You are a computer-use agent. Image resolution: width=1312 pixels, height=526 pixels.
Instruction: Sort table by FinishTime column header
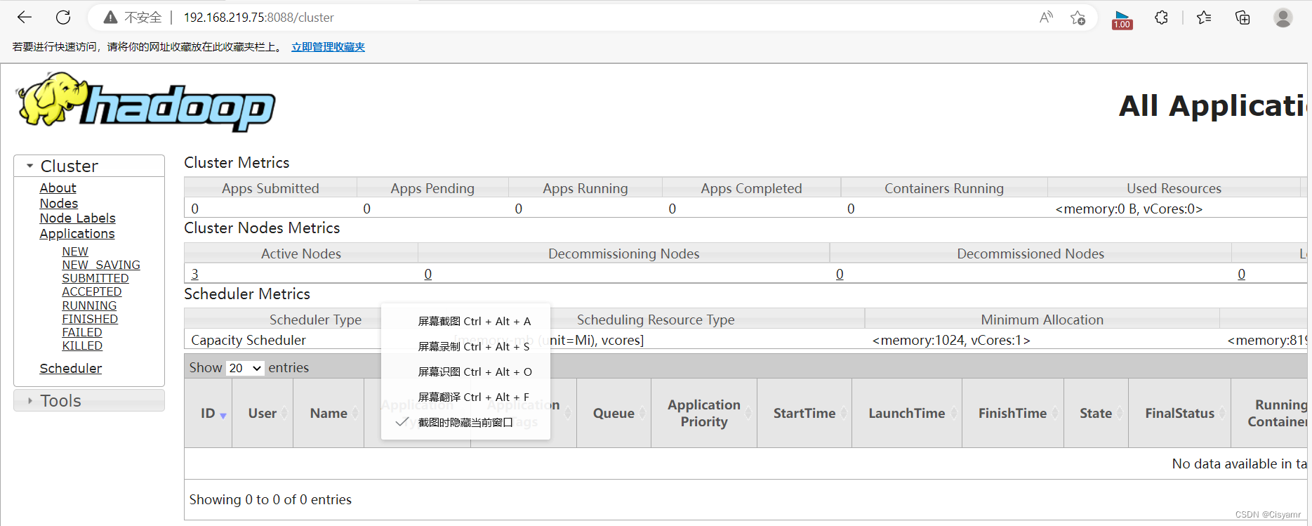pos(1013,414)
